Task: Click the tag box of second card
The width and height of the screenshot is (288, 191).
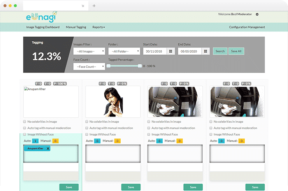Action: (113, 154)
